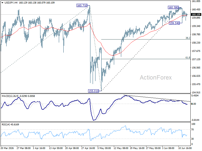Select the 158.230 price axis value
This screenshot has width=202, height=151.
[196, 43]
